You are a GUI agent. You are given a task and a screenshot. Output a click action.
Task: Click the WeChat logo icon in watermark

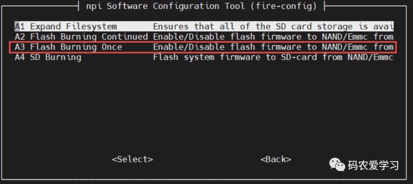pos(337,165)
